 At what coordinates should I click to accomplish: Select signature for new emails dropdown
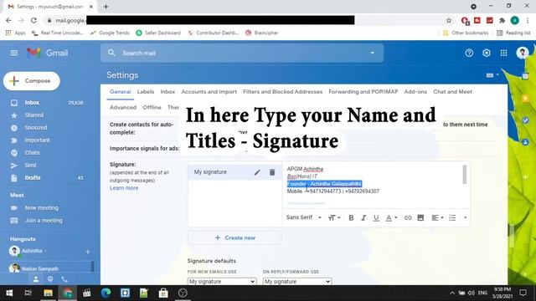coord(221,282)
